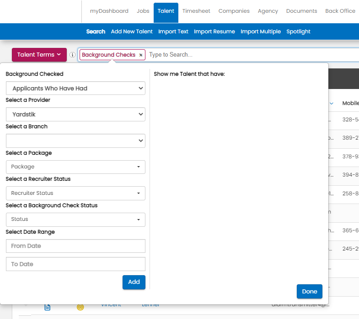Remove the Background Checks search chip
The height and width of the screenshot is (319, 359).
(141, 55)
